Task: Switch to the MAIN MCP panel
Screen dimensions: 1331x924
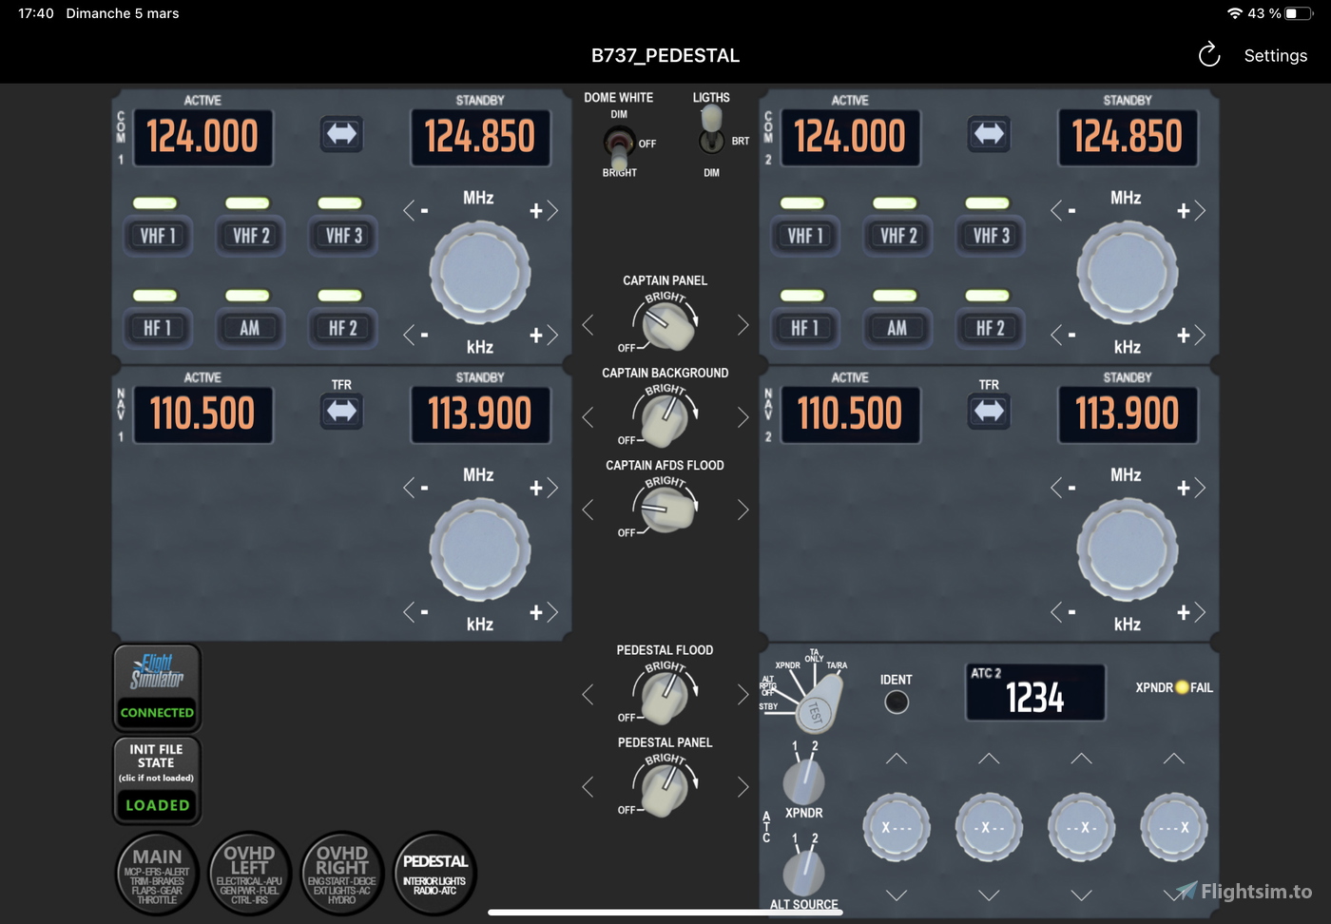Action: point(157,873)
